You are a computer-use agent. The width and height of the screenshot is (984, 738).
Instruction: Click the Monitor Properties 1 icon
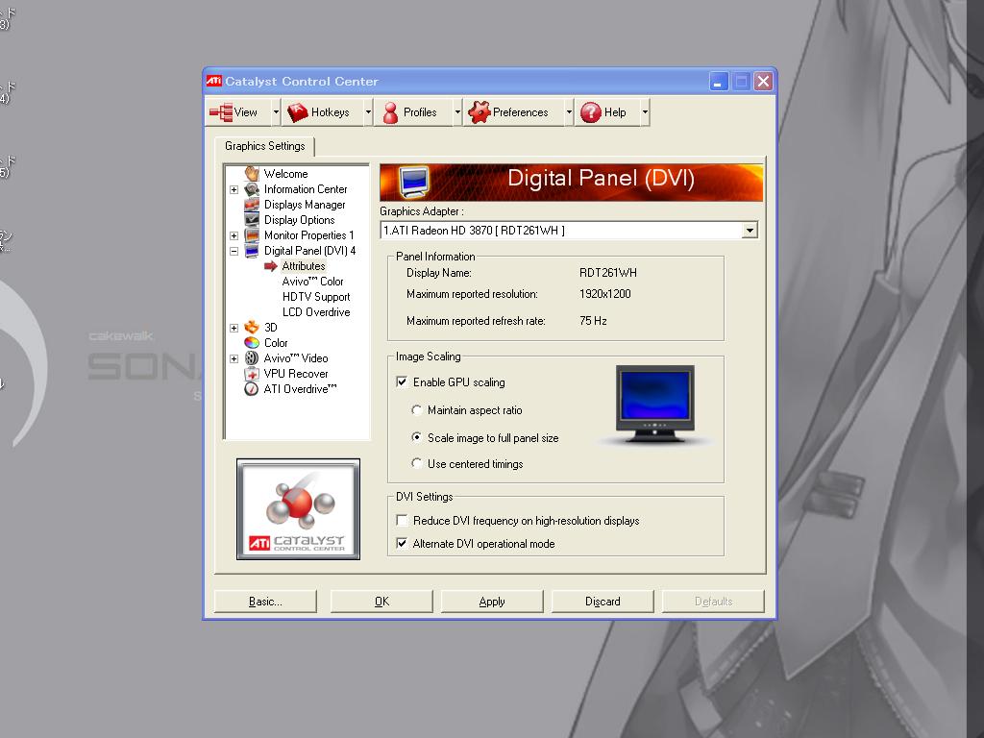click(252, 235)
